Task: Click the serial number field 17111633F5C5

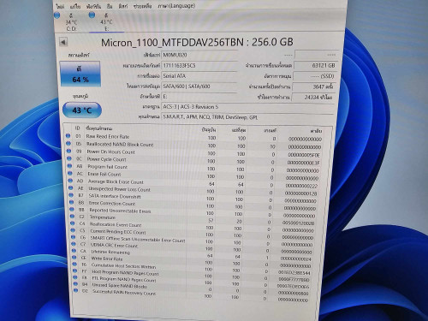Action: tap(199, 66)
